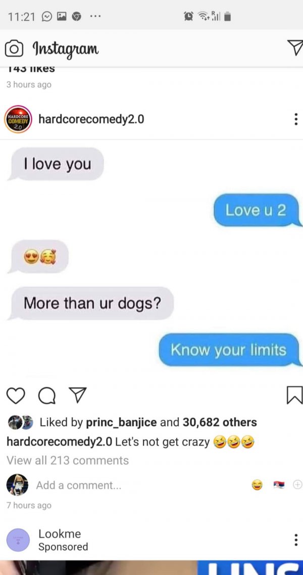Open hardcorecomedy2.0 username in post header
The height and width of the screenshot is (575, 303).
pyautogui.click(x=91, y=119)
